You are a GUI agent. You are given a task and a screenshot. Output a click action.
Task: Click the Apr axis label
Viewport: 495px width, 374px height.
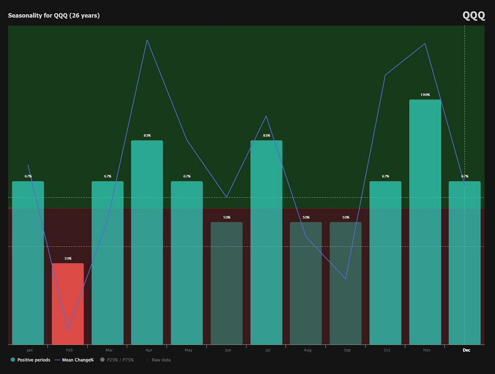[149, 350]
